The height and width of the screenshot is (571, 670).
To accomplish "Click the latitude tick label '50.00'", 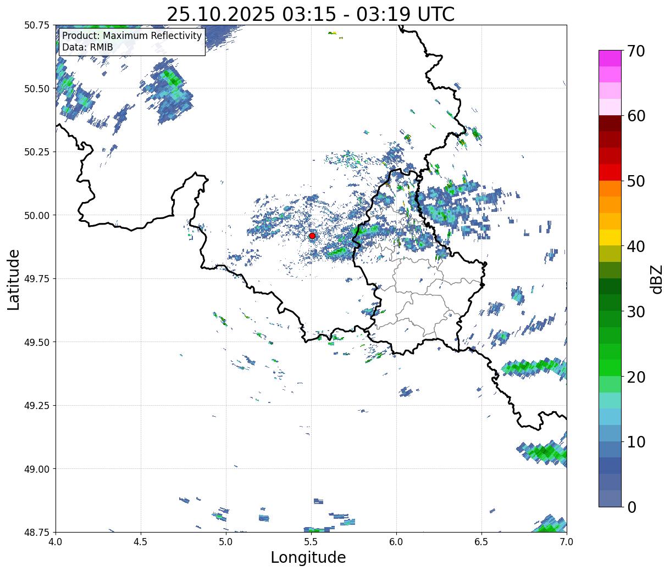I will (x=37, y=215).
